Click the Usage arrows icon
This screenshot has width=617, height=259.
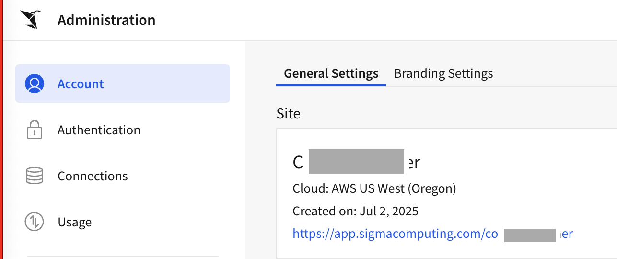click(35, 222)
